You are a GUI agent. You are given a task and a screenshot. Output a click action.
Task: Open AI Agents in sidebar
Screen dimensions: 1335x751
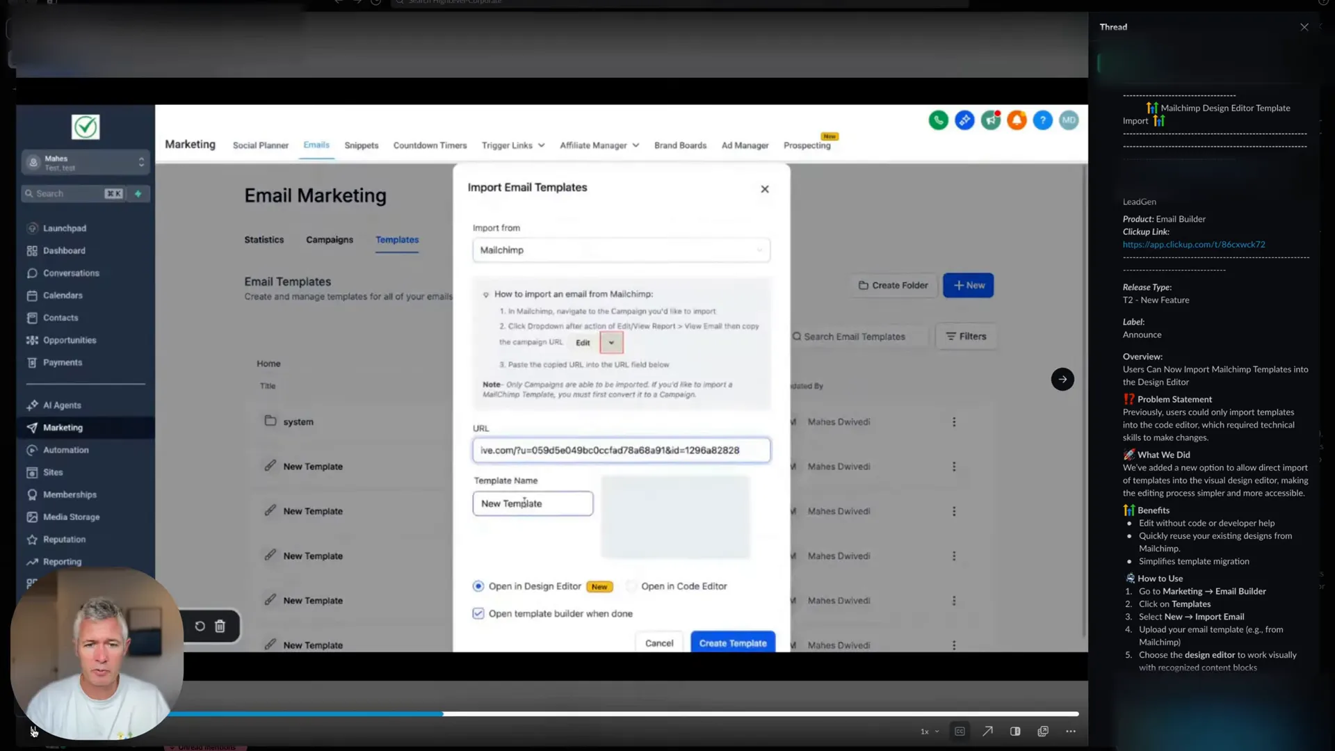[62, 405]
